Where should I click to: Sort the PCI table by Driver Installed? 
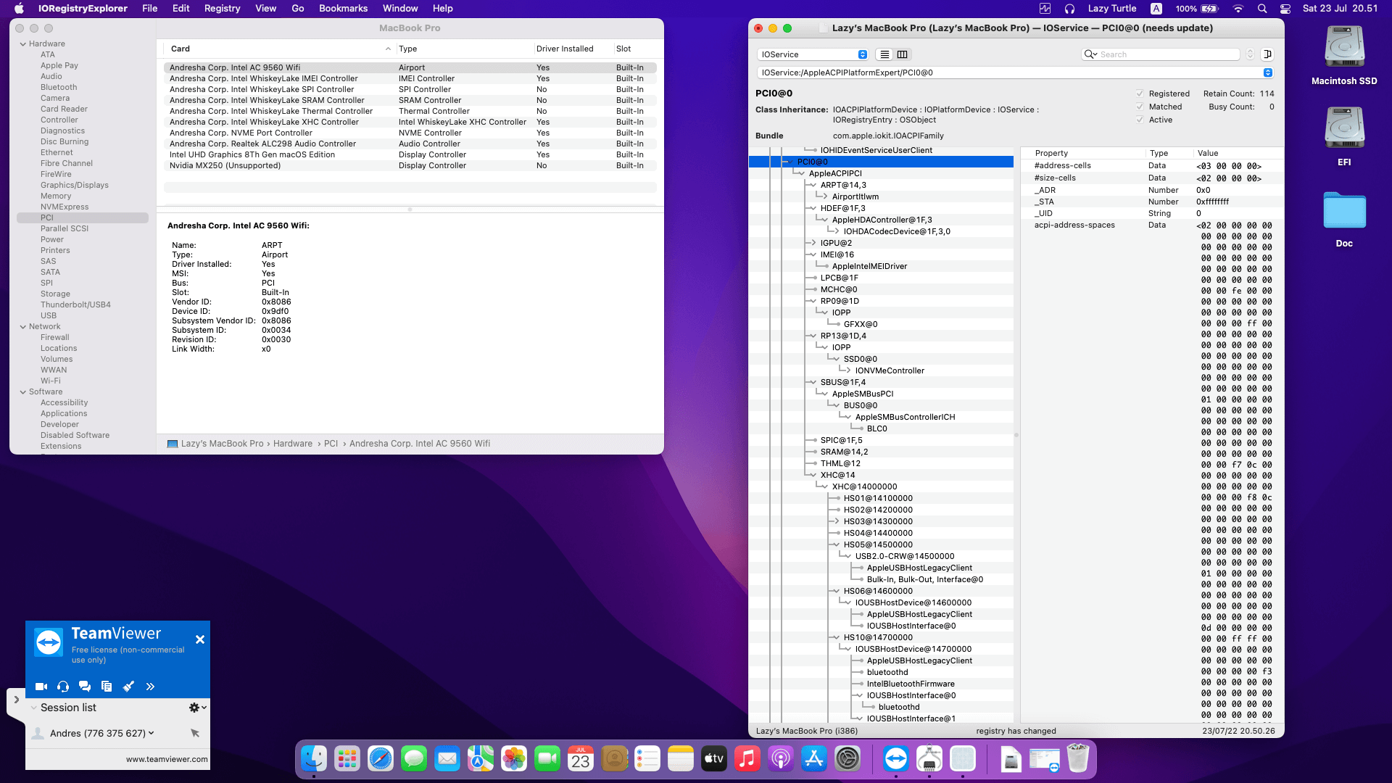573,49
